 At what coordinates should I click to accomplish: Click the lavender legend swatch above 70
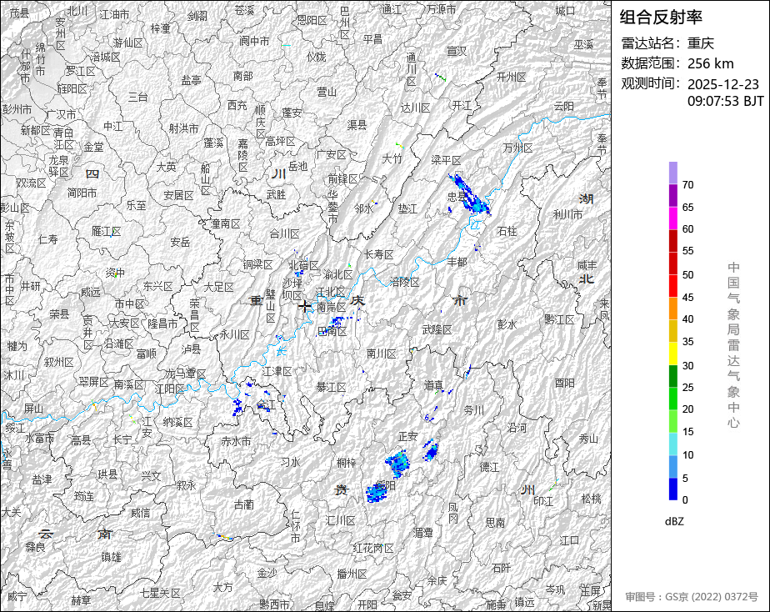673,173
